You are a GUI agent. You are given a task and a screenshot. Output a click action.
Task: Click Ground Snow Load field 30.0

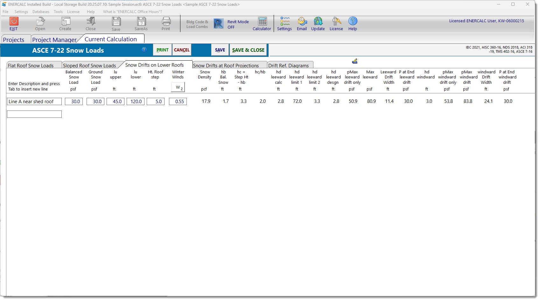95,102
